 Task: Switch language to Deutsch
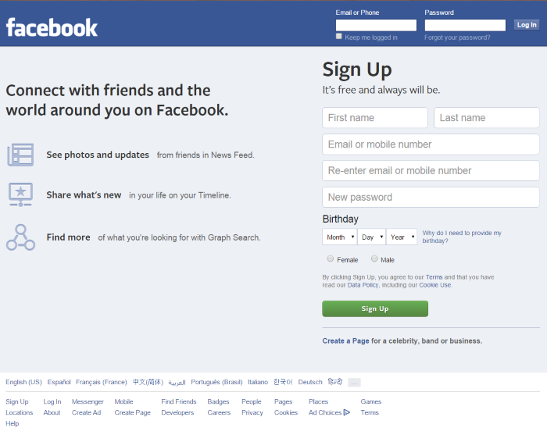(310, 382)
